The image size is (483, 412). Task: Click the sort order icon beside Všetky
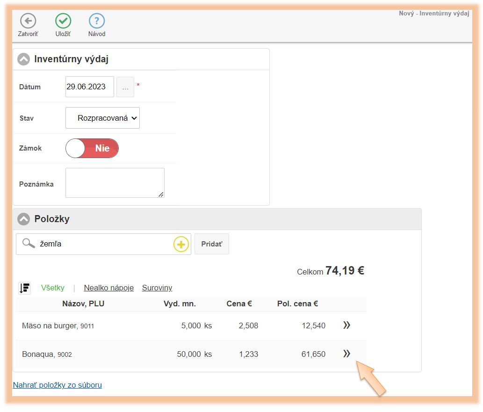(x=25, y=288)
